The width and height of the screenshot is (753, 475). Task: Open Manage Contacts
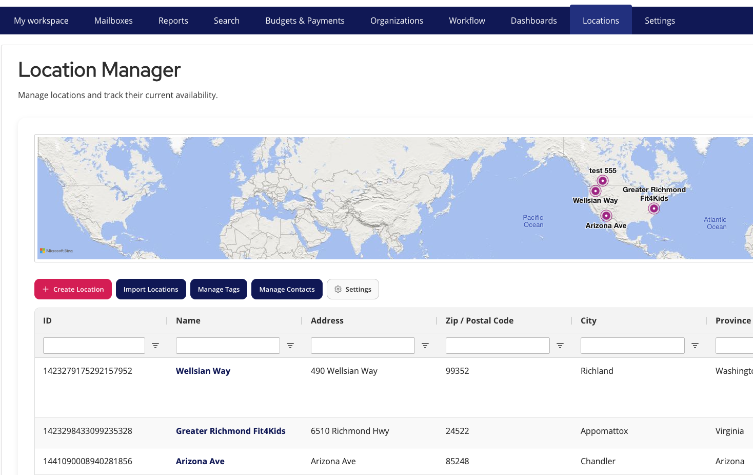tap(287, 289)
